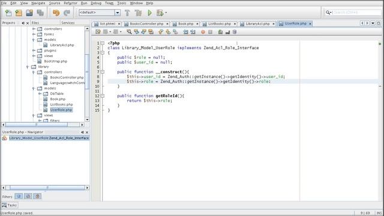Collapse code fold at line 1

click(x=103, y=43)
